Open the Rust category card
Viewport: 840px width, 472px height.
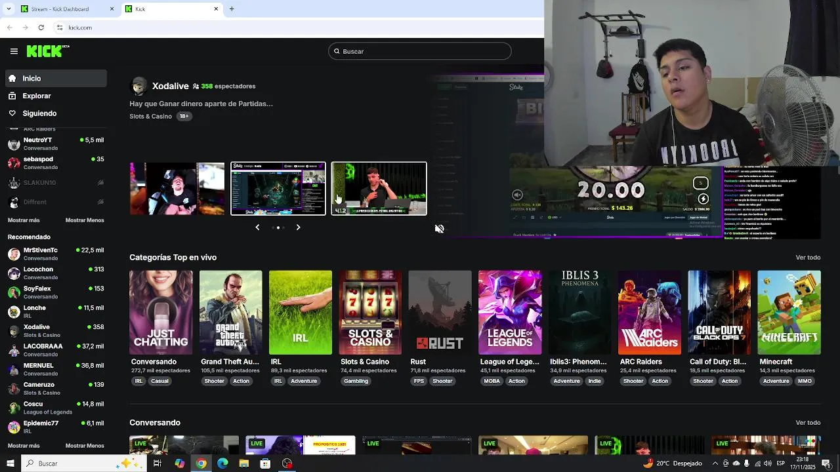click(440, 313)
